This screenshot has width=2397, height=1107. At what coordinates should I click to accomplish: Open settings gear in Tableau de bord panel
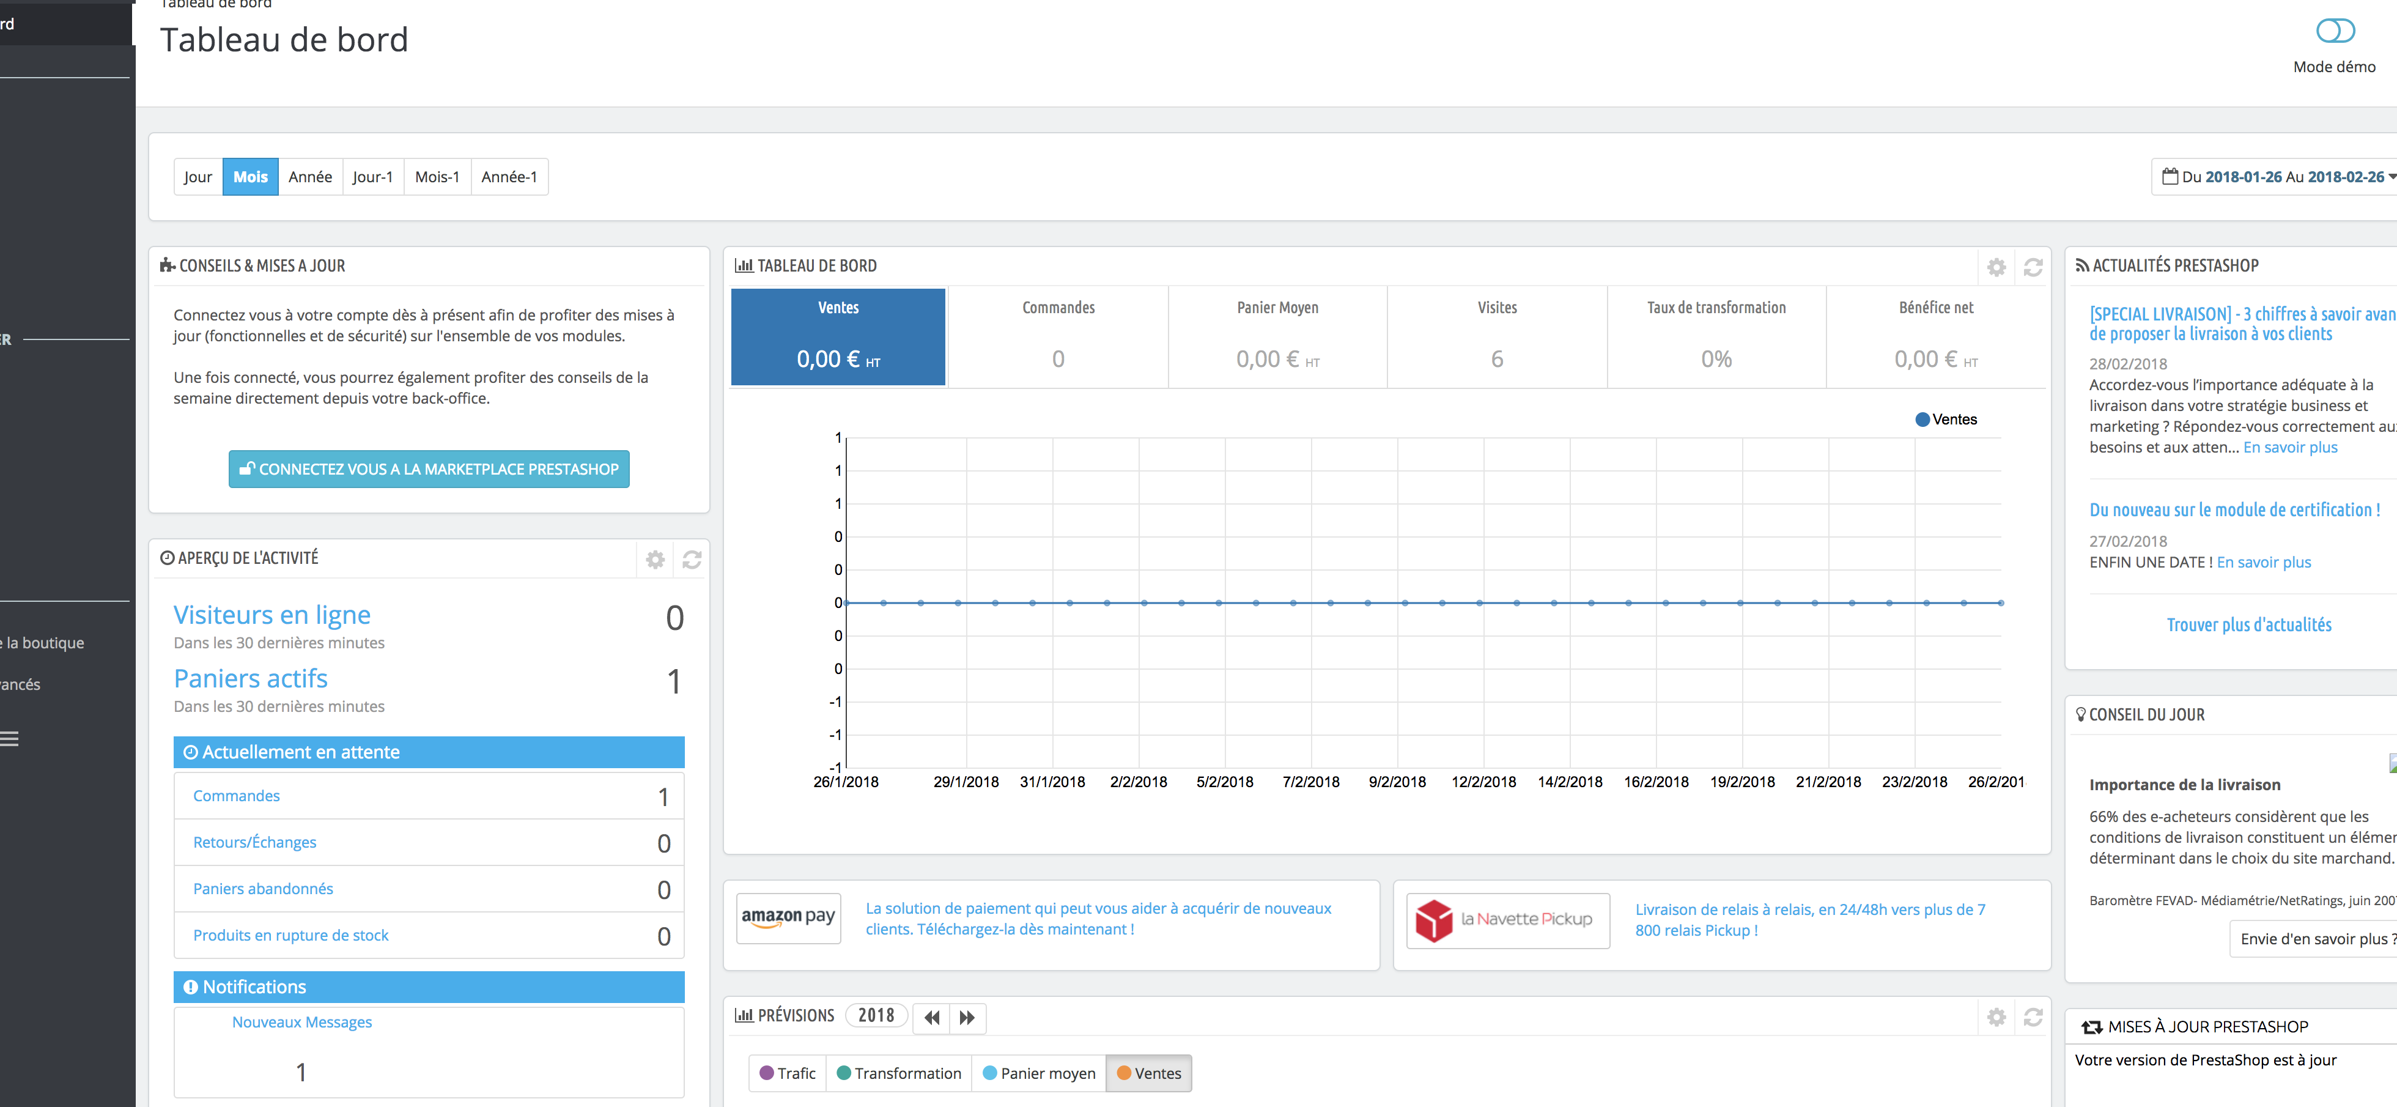(1996, 267)
